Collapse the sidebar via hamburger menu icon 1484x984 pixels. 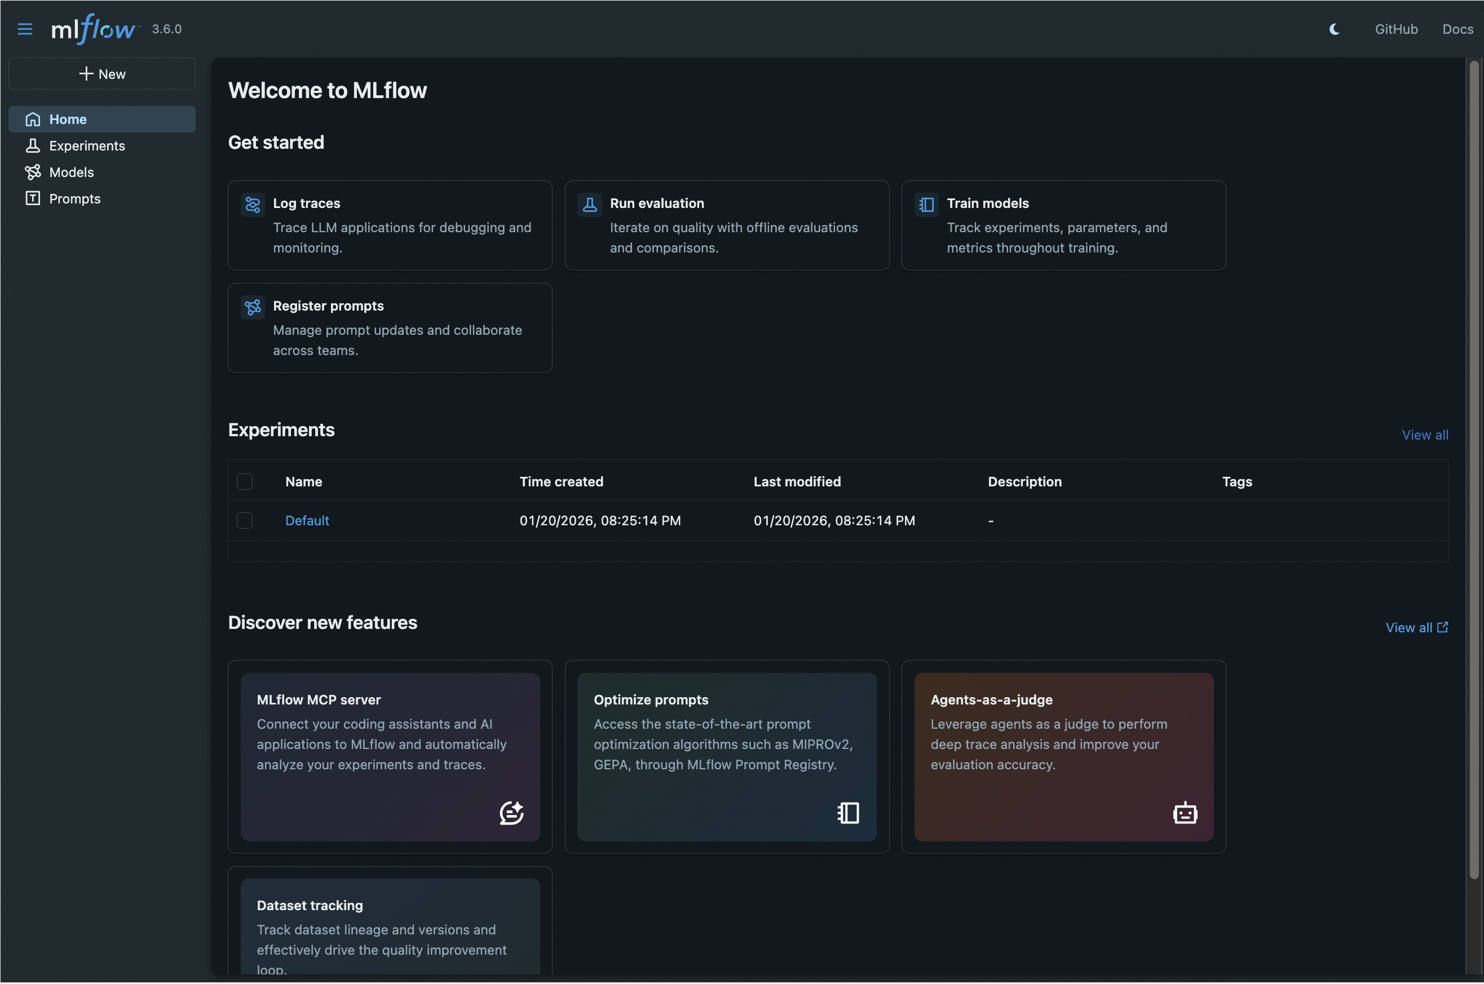tap(24, 29)
